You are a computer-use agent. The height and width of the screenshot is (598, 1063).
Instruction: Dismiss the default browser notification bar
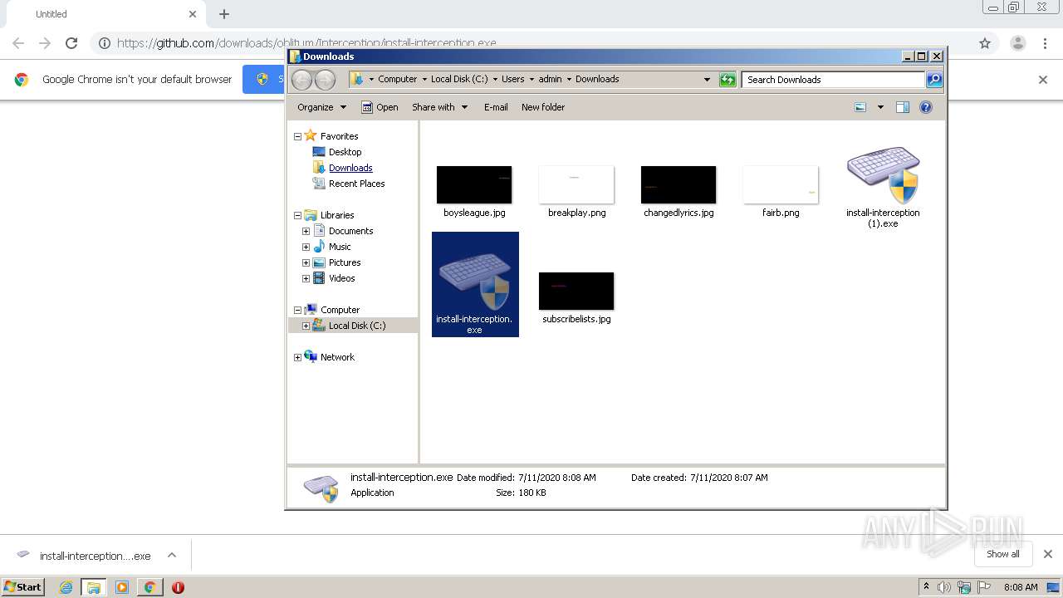point(1043,80)
